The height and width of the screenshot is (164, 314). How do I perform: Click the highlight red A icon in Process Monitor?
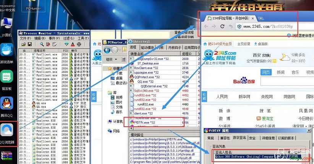click(x=73, y=44)
